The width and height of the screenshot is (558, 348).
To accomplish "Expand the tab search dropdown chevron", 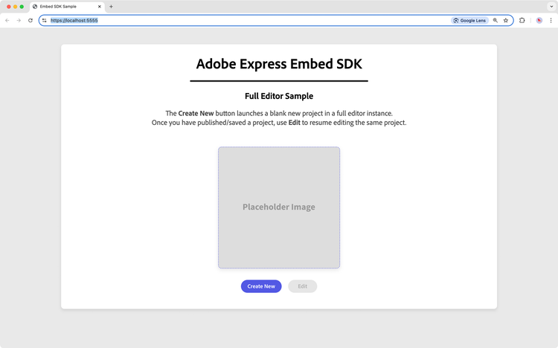I will [551, 7].
